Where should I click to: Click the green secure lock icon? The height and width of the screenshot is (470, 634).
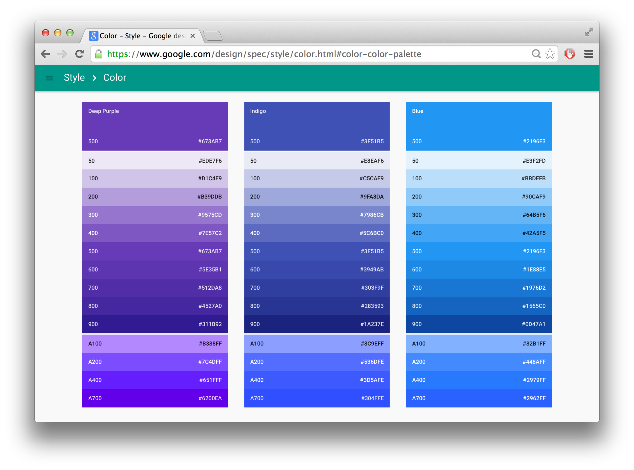point(99,54)
